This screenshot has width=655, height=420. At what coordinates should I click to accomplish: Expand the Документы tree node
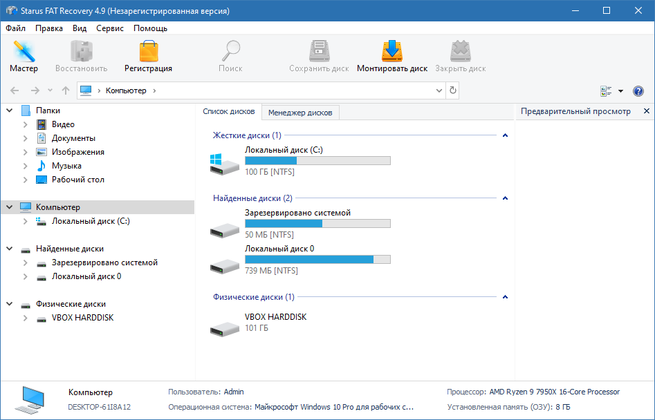[x=26, y=138]
